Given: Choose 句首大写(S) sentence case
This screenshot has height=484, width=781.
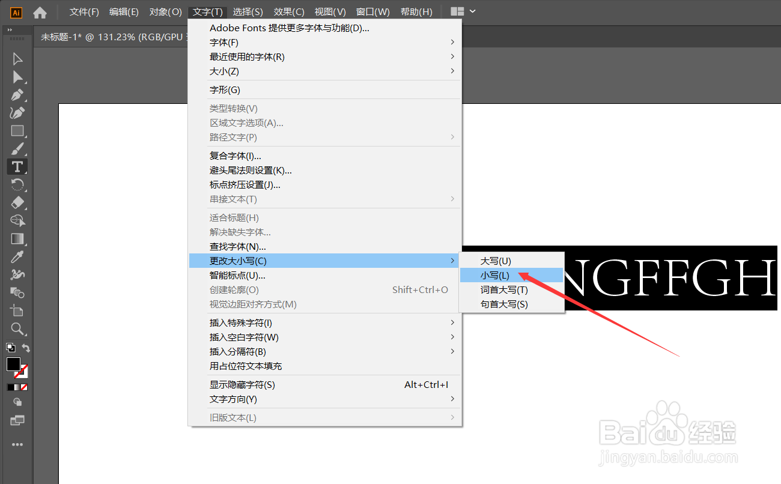Looking at the screenshot, I should click(x=511, y=304).
